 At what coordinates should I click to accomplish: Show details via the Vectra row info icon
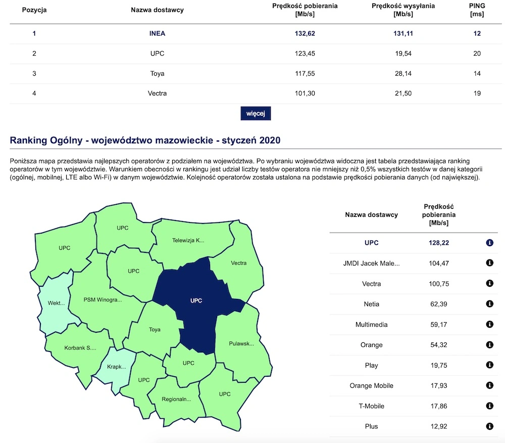[489, 283]
